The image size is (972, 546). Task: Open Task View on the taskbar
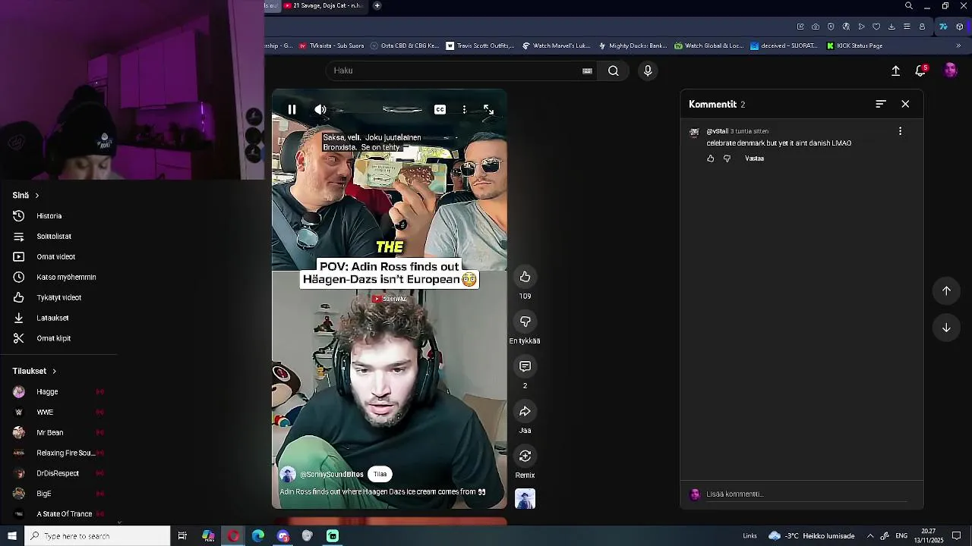(182, 536)
